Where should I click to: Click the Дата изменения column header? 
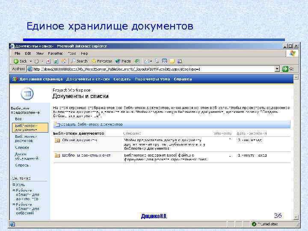[x=252, y=133]
